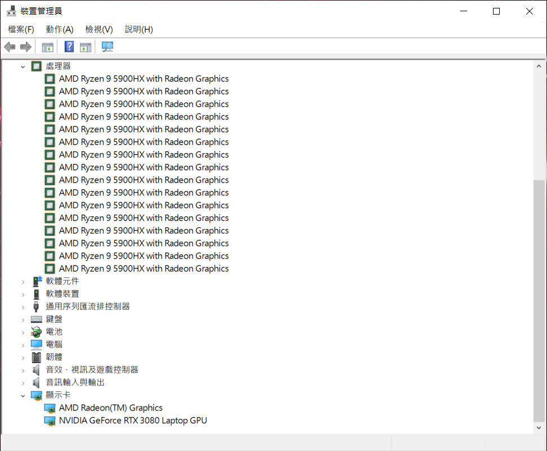Select the NVIDIA GeForce RTX 3080 Laptop GPU
Viewport: 547px width, 451px height.
133,421
